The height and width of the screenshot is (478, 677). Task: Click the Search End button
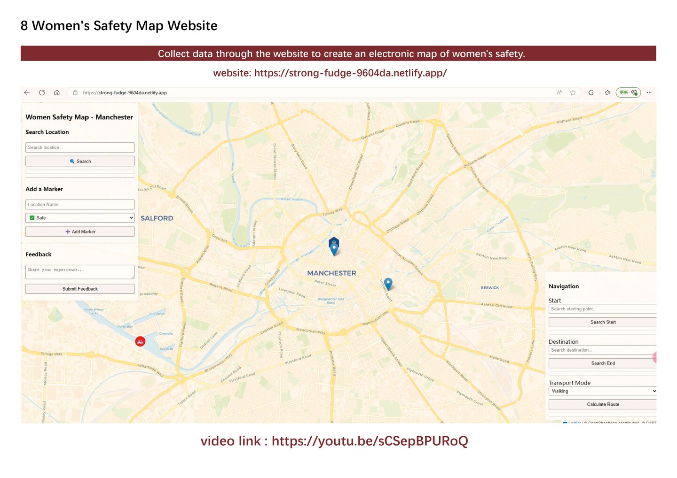pos(602,363)
